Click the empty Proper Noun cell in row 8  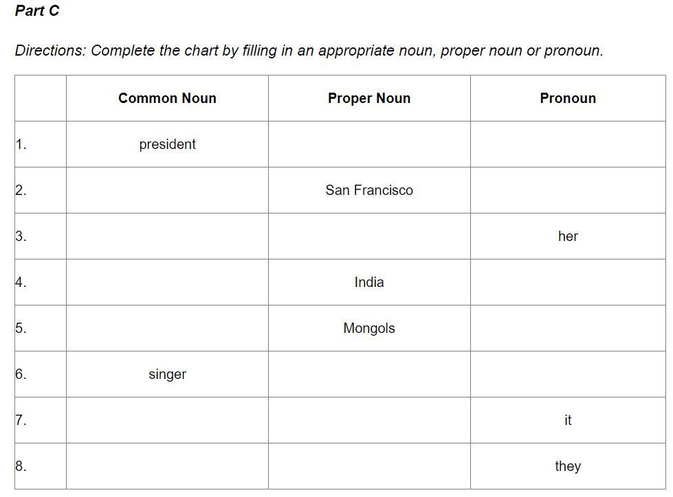(x=369, y=466)
